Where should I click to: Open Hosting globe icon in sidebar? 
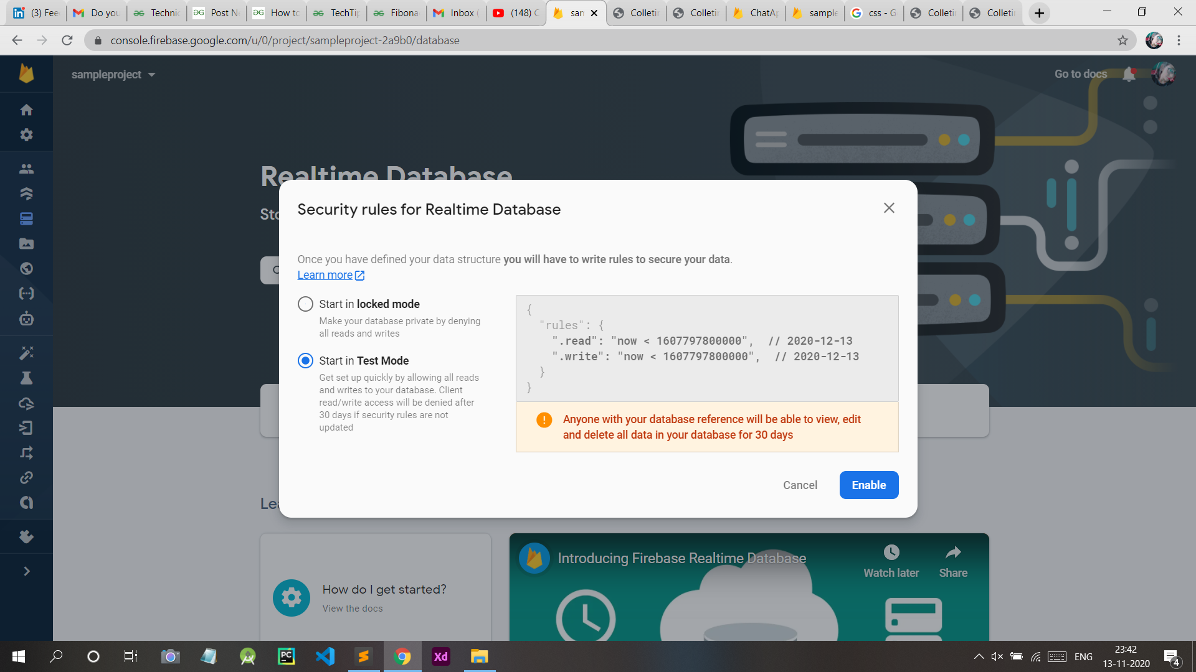pos(26,268)
